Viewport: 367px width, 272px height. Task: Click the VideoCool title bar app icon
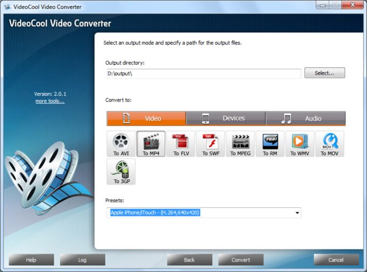tap(7, 7)
